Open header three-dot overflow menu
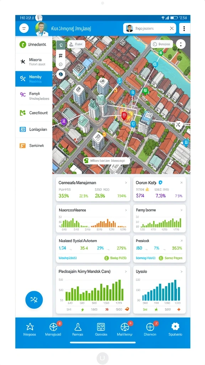 (x=184, y=29)
